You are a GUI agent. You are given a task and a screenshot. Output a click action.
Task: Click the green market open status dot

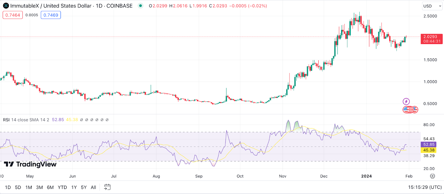141,6
